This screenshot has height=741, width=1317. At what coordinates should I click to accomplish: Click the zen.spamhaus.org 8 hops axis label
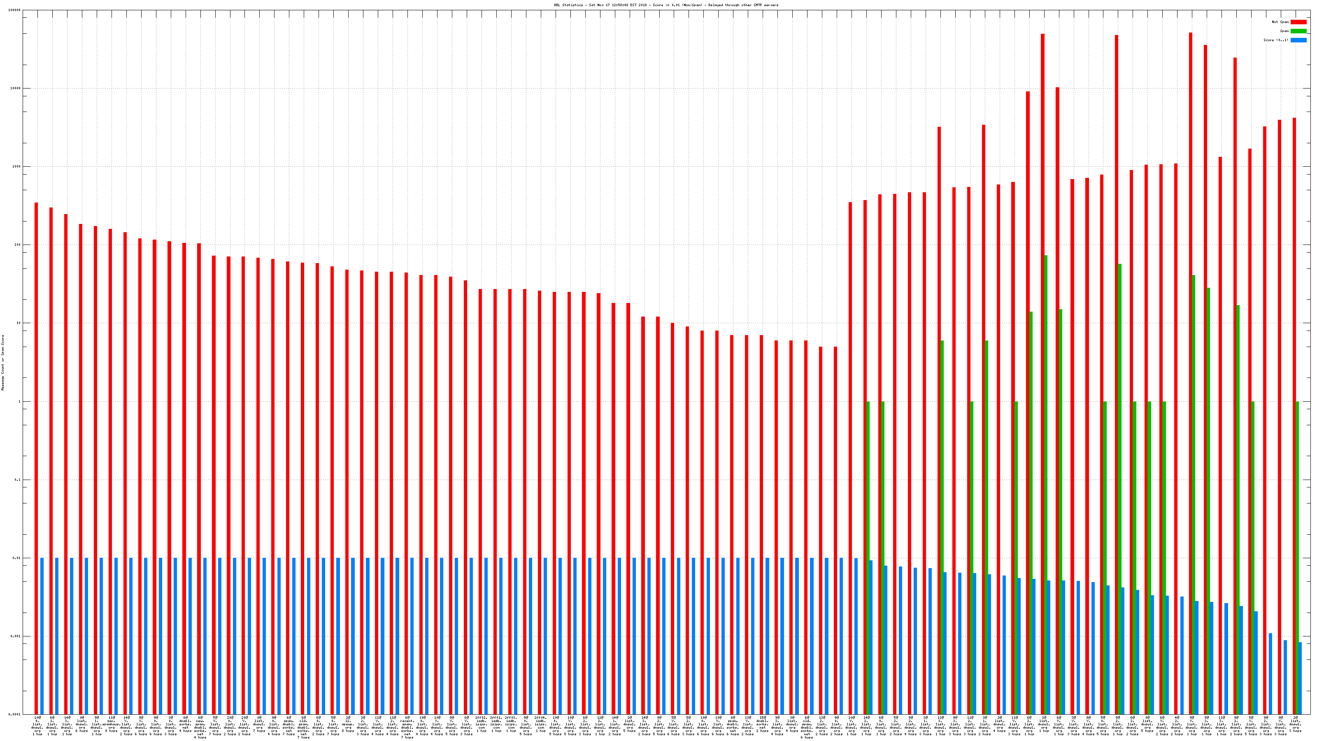[x=112, y=724]
